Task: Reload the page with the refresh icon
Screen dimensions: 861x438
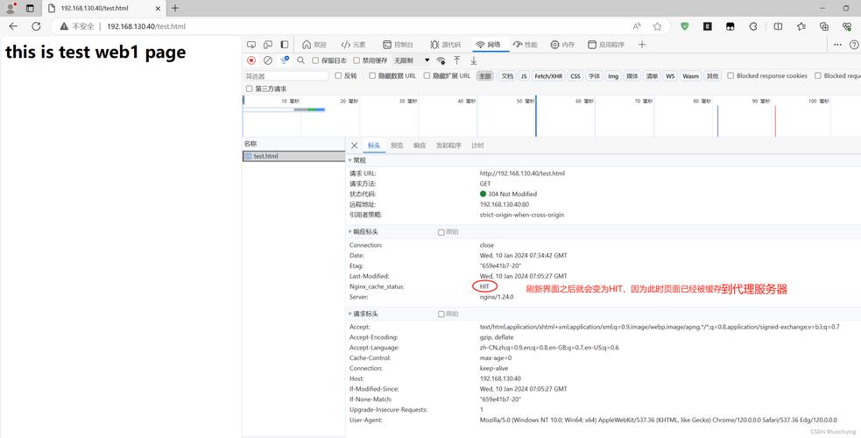Action: coord(36,26)
